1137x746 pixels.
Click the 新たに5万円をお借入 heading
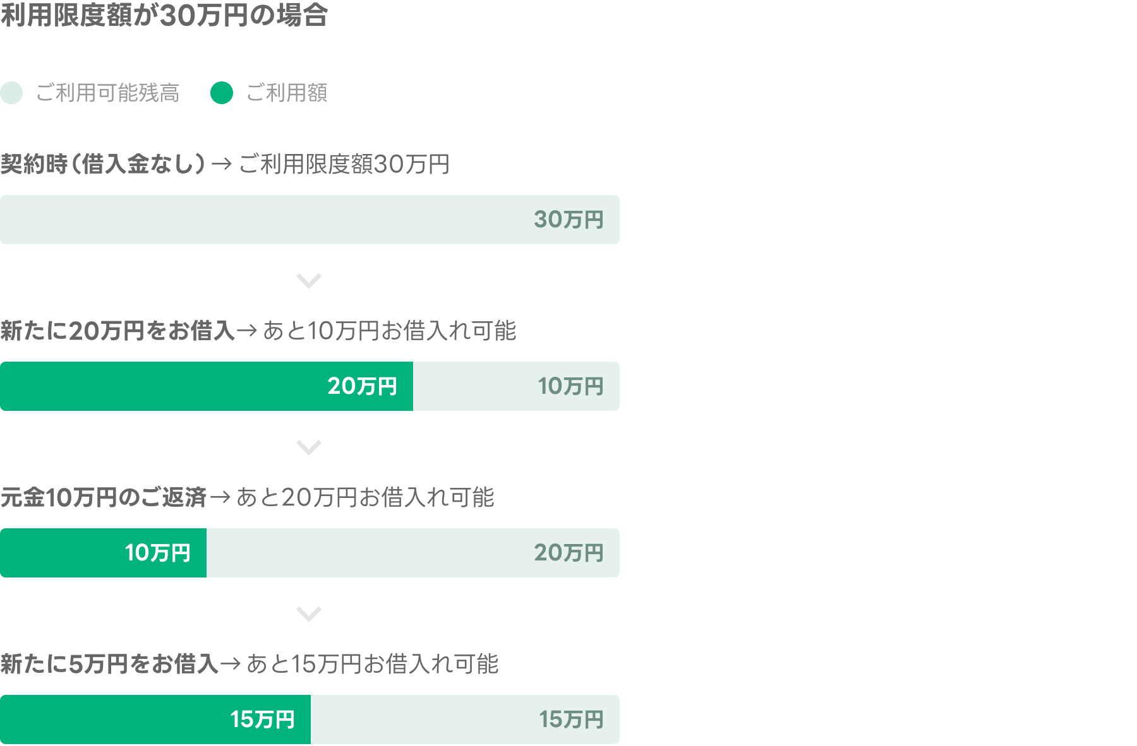pyautogui.click(x=109, y=664)
